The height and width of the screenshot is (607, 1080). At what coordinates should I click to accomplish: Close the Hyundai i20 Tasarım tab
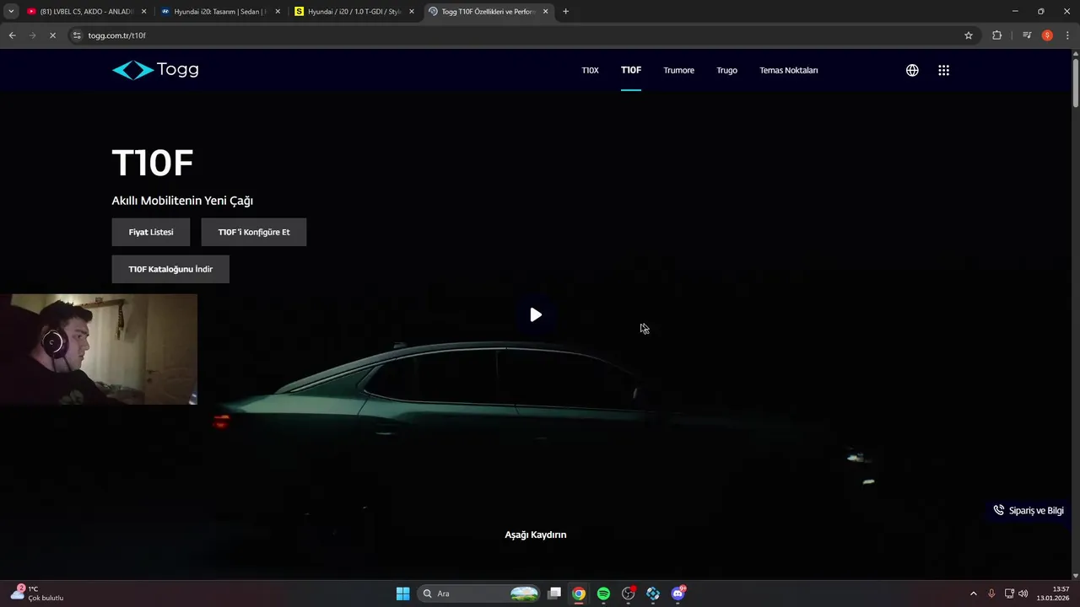(278, 12)
